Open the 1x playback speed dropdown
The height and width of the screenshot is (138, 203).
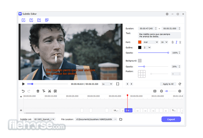coord(107,84)
